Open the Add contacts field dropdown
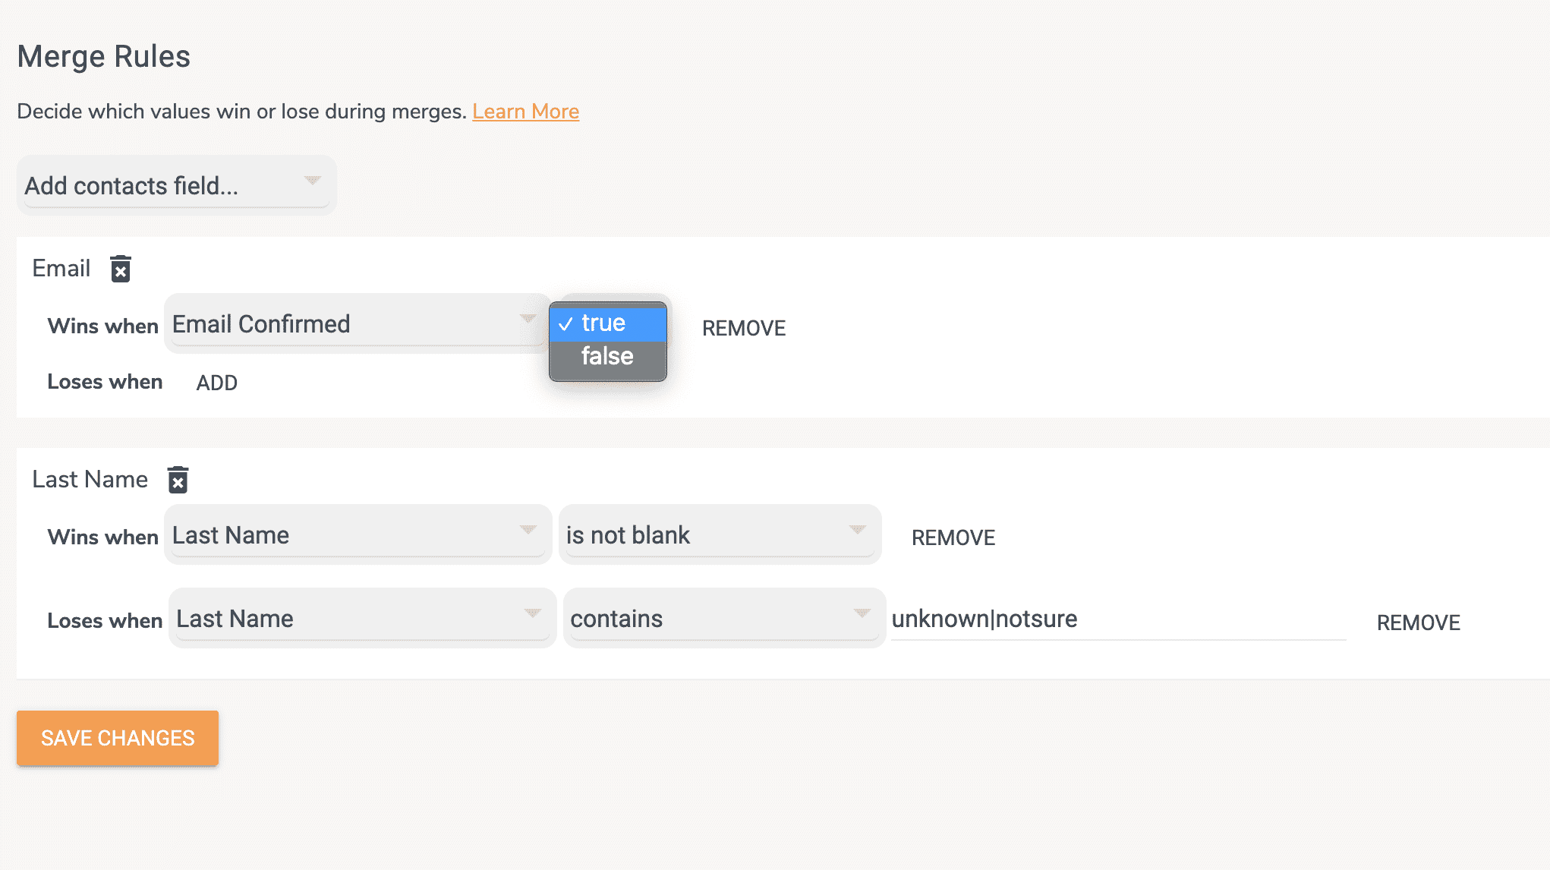1550x870 pixels. pyautogui.click(x=176, y=185)
